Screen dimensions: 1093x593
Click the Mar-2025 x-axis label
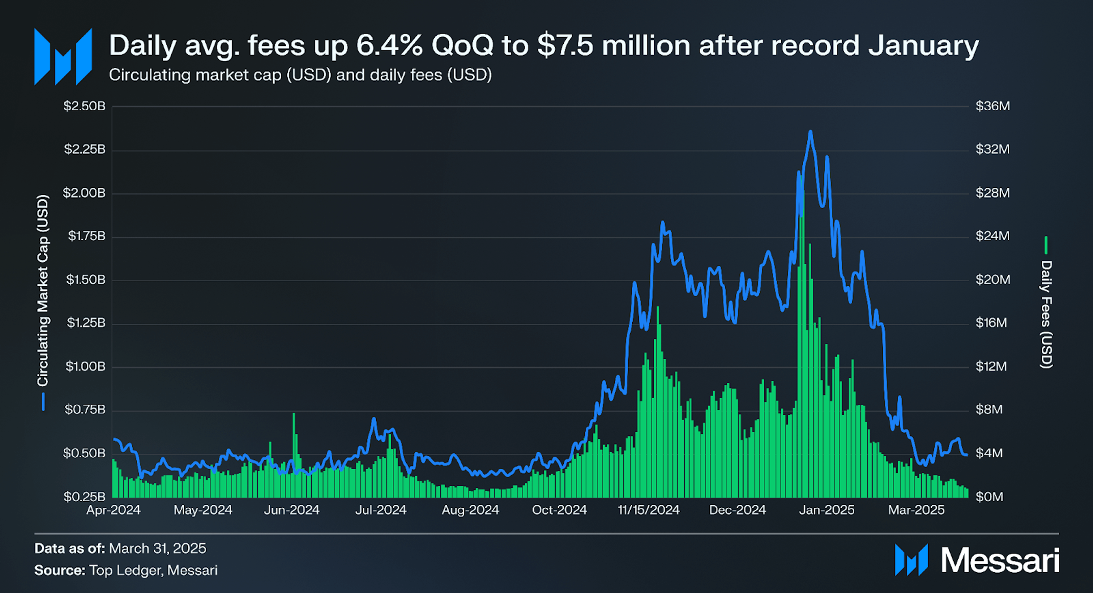[x=916, y=510]
